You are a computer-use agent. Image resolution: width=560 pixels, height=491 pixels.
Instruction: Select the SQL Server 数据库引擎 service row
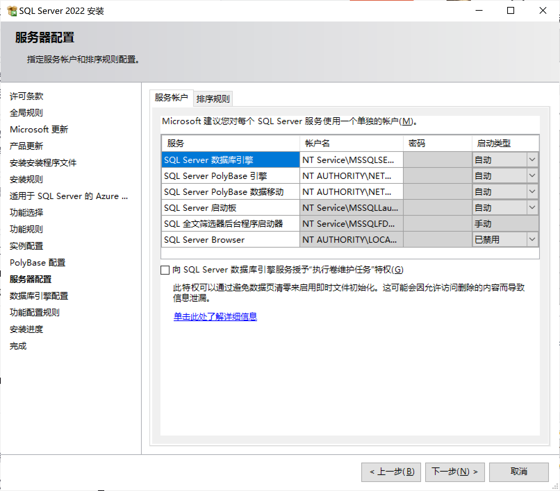point(230,160)
